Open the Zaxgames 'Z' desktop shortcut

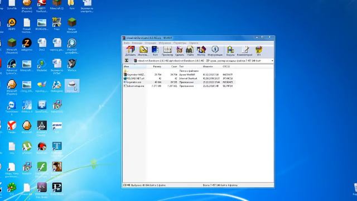27,45
